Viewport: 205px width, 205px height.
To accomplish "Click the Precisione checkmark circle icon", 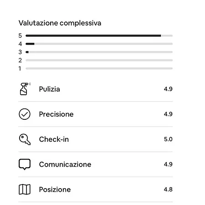I will click(25, 114).
